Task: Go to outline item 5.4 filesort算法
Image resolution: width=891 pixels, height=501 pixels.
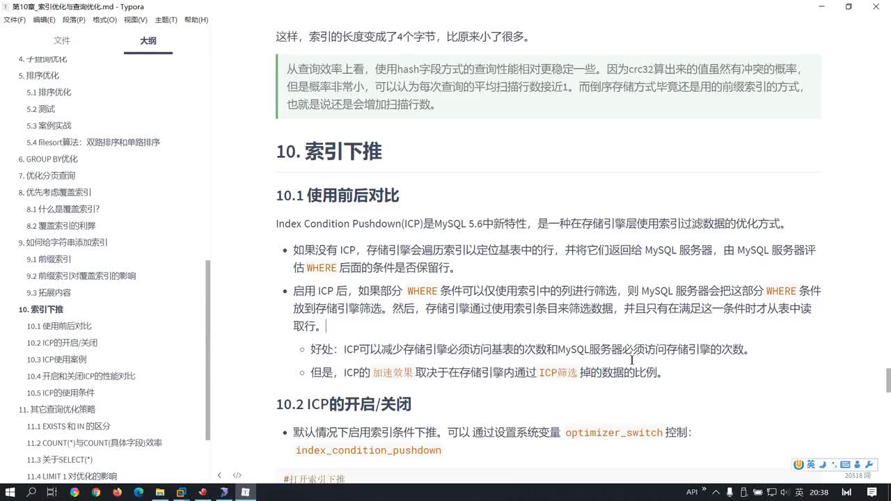Action: (93, 142)
